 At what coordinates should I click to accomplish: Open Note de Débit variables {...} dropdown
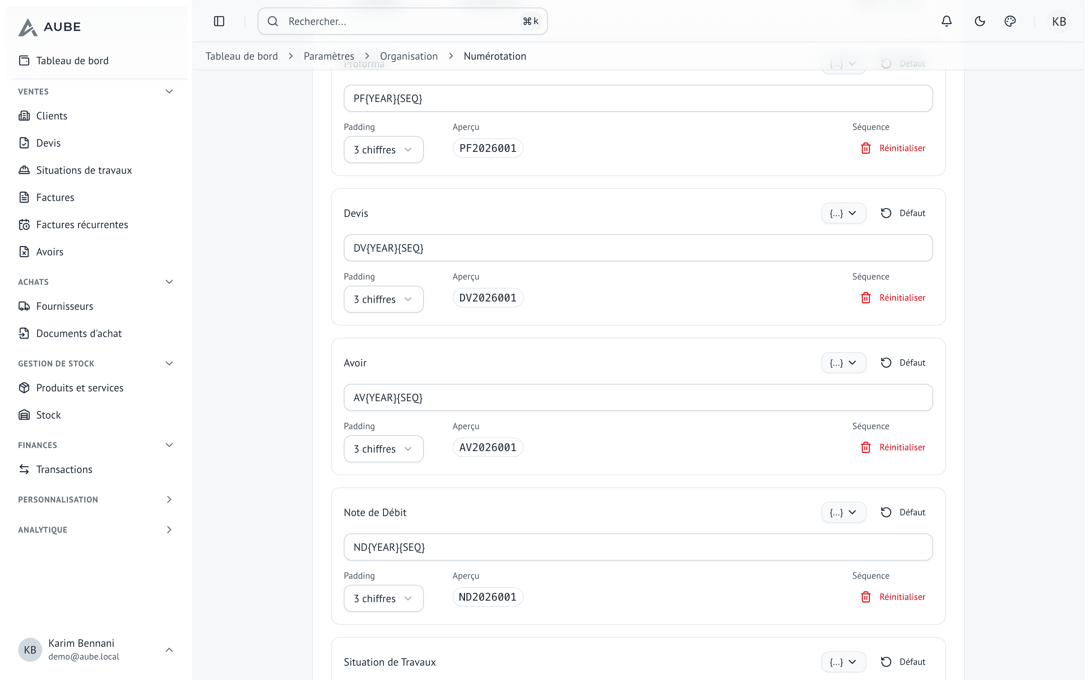tap(844, 513)
